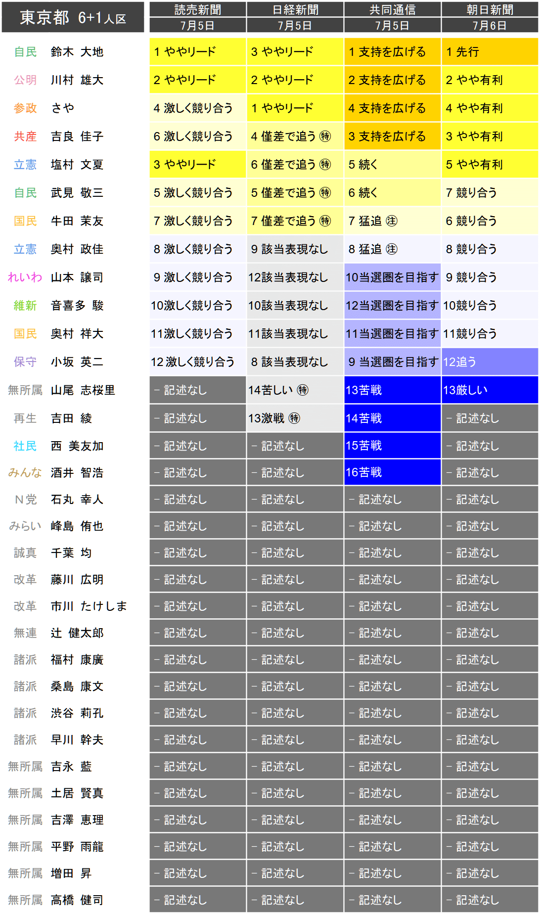Select the 朝日新聞 column header
This screenshot has height=914, width=540.
pyautogui.click(x=490, y=9)
